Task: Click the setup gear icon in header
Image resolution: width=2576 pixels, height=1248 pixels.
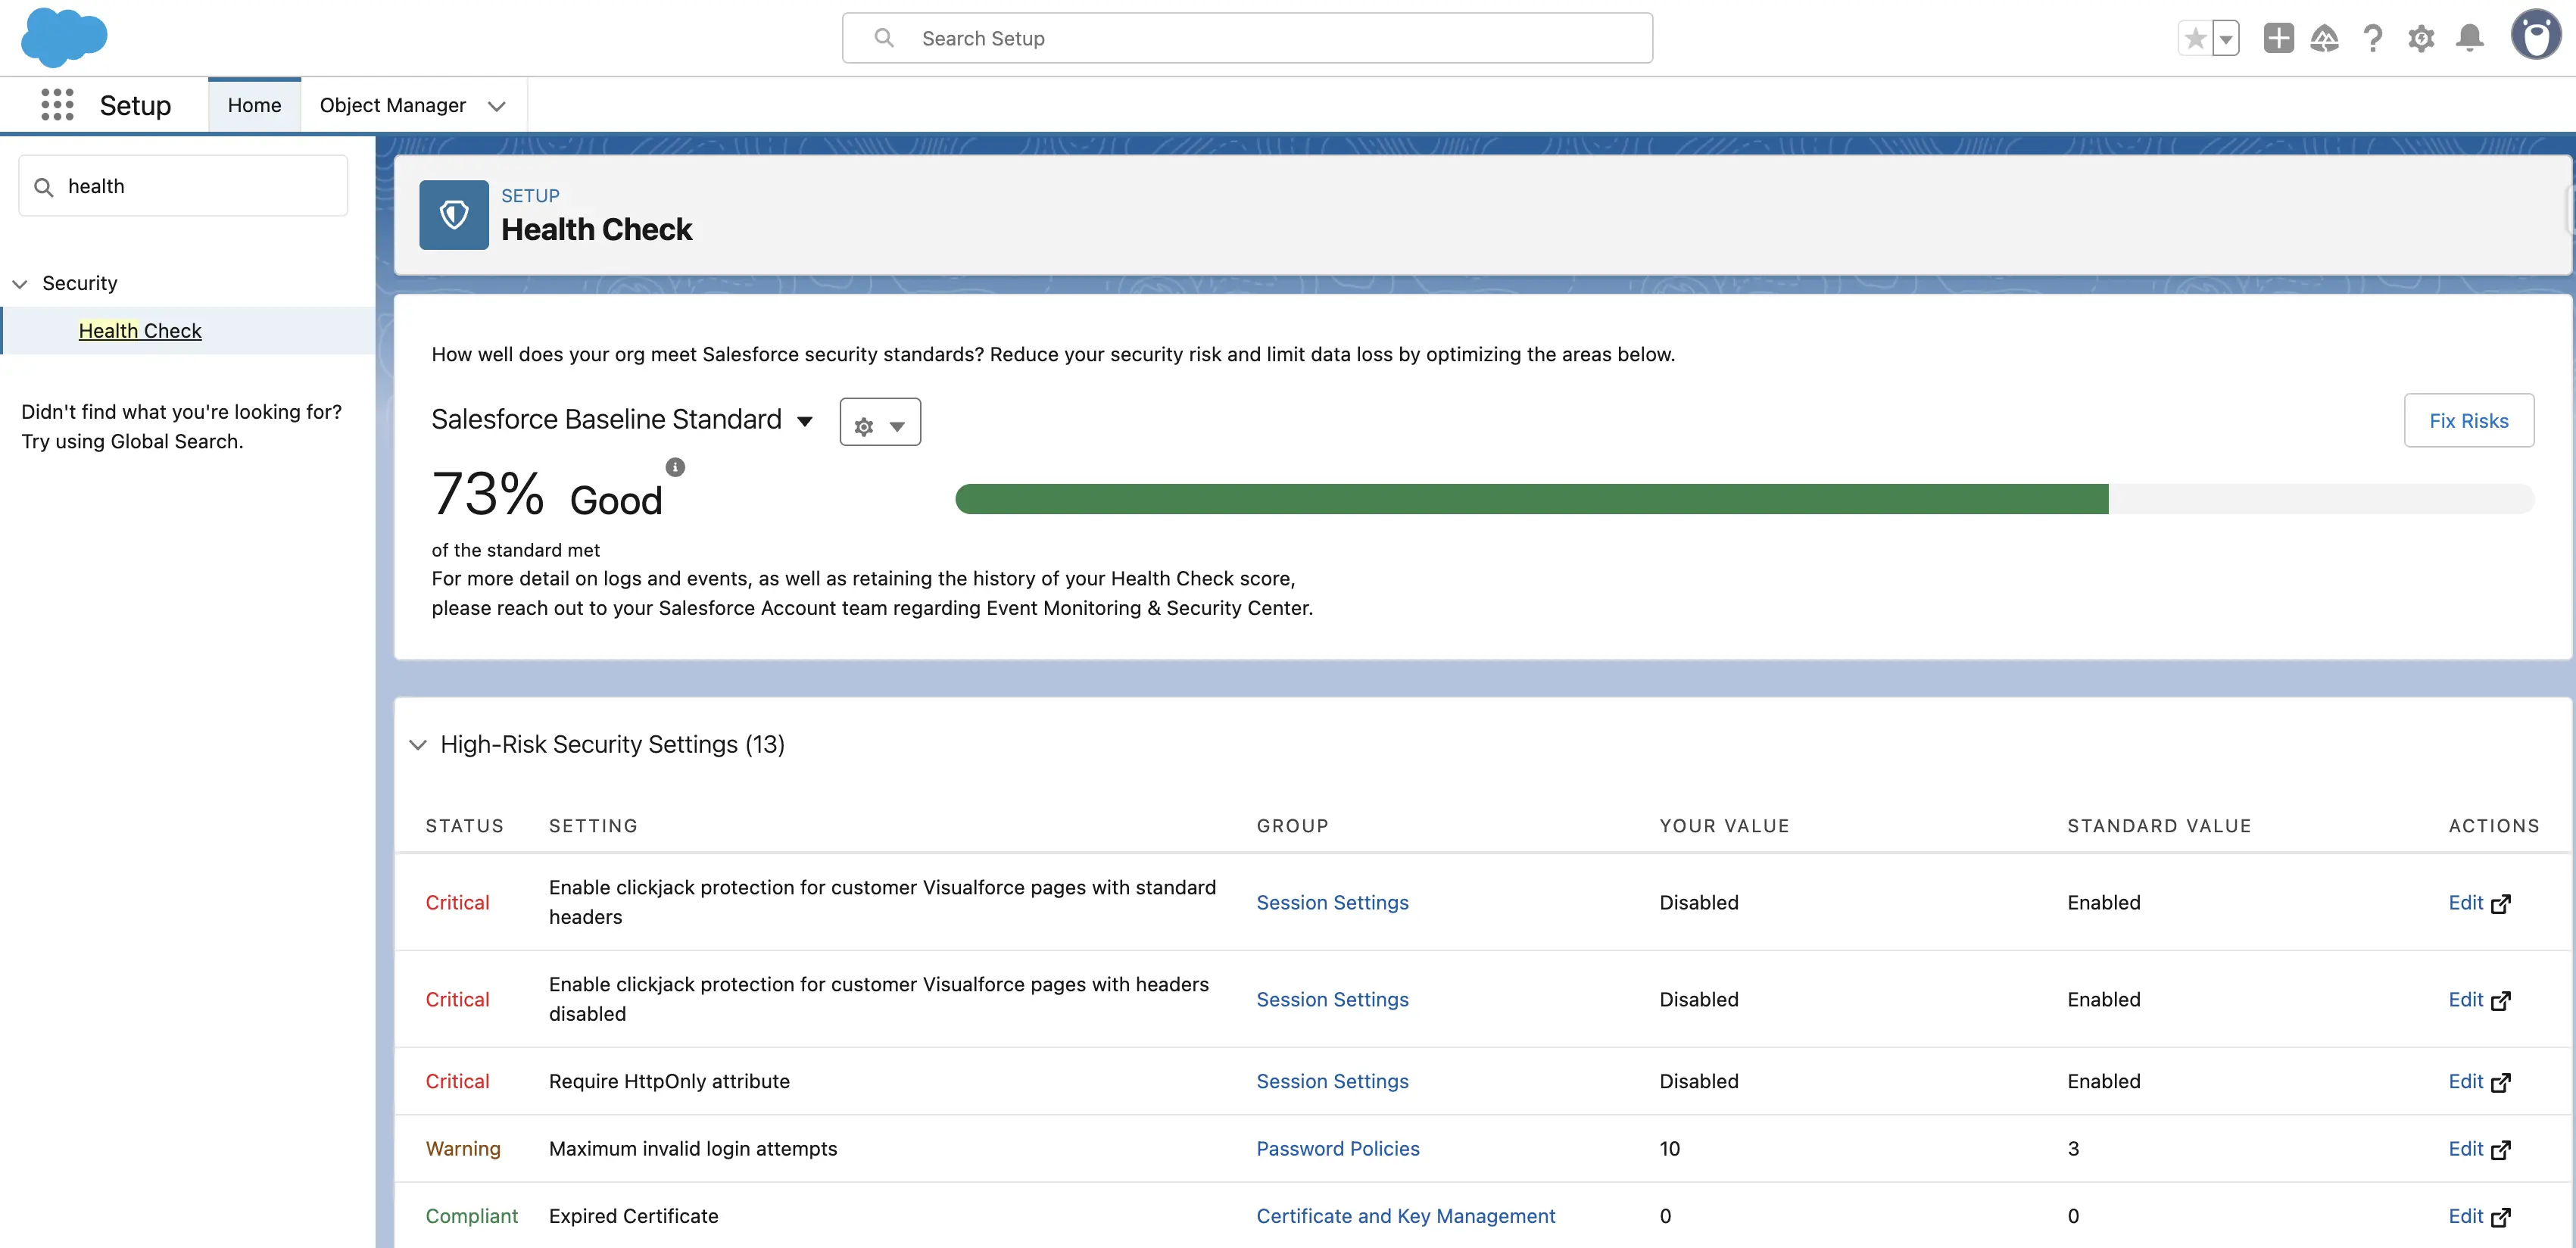Action: click(x=2421, y=39)
